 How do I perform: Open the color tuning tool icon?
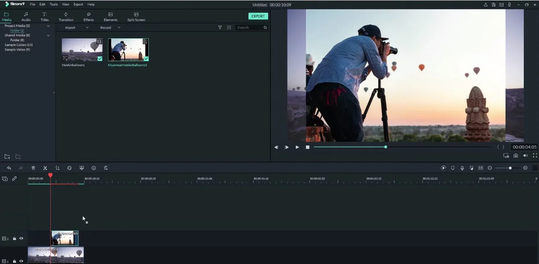pos(69,168)
